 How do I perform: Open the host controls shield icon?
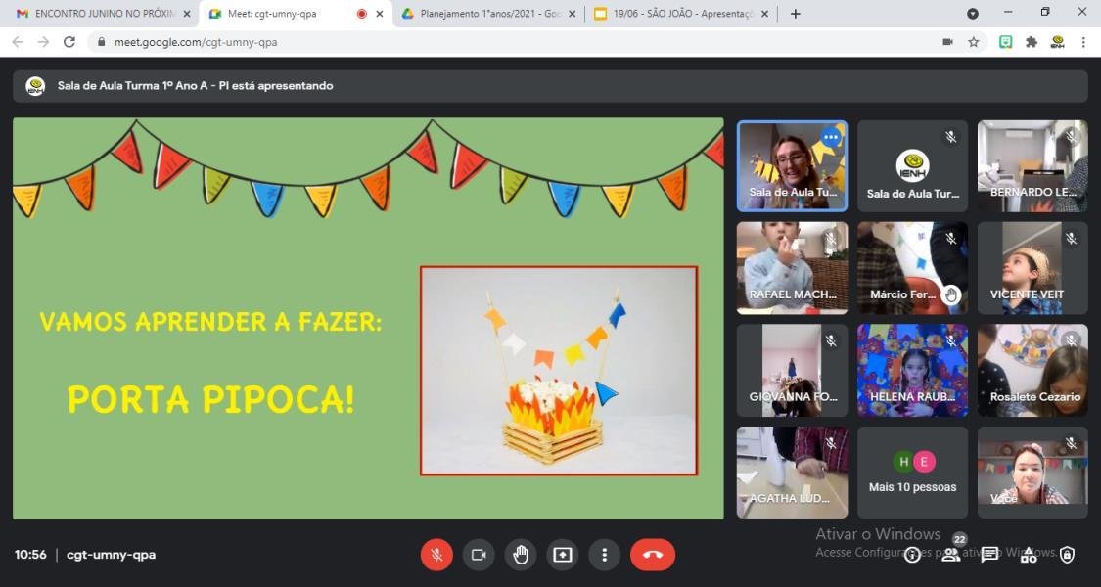(x=1067, y=555)
